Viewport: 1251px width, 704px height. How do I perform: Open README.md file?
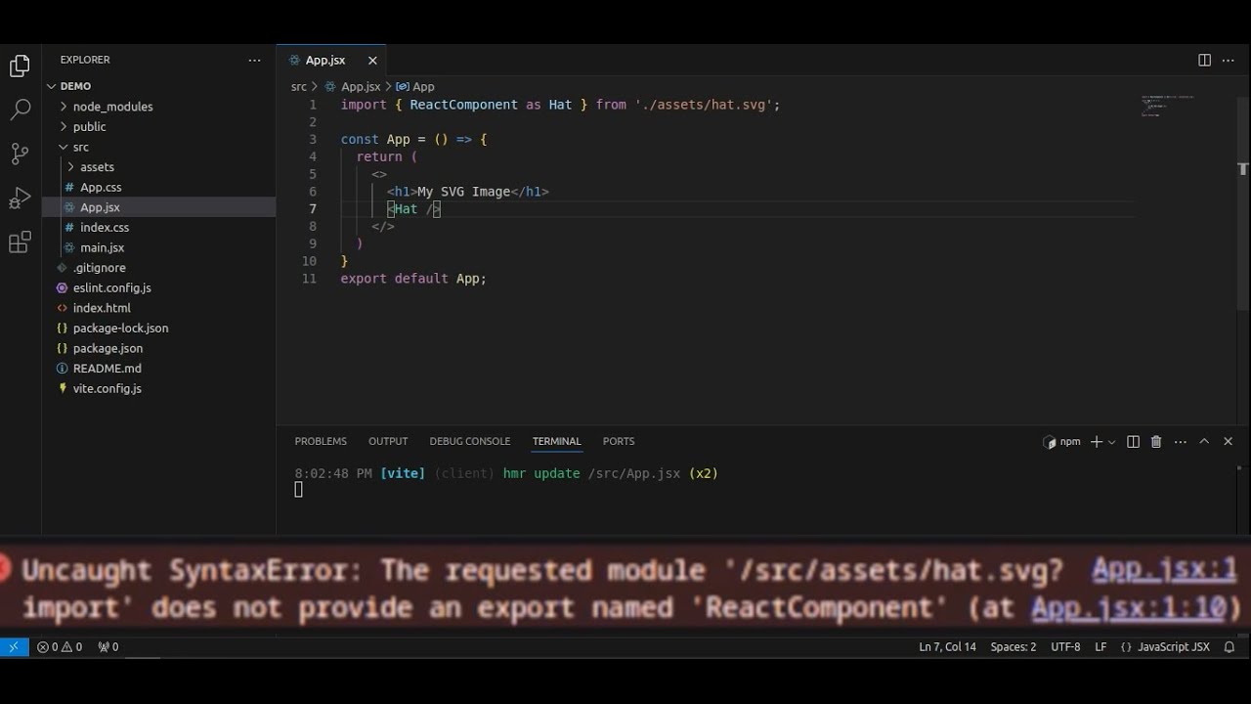107,369
